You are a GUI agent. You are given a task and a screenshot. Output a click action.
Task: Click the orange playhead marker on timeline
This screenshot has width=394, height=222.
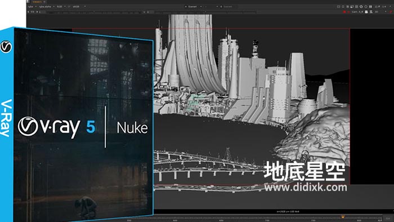[x=342, y=216]
